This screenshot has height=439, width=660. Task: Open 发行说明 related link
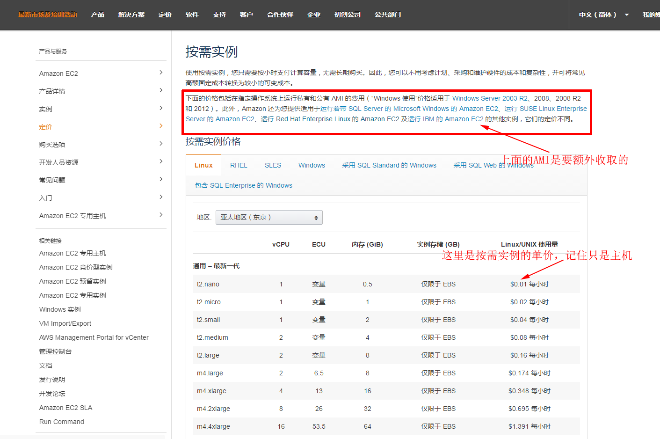coord(52,380)
